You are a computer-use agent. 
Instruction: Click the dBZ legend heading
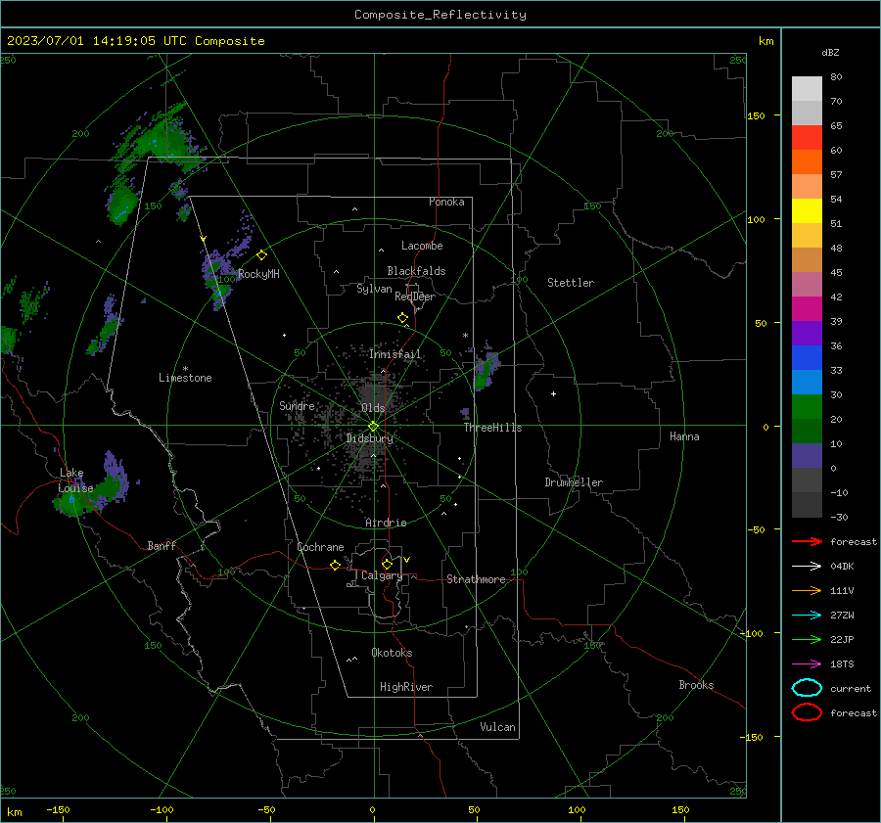click(830, 52)
